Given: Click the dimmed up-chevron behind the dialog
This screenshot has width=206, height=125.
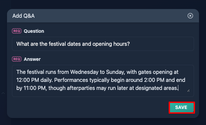Looking at the screenshot, I should pyautogui.click(x=3, y=93).
